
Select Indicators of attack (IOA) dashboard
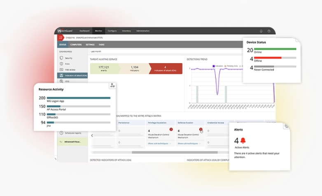click(72, 76)
